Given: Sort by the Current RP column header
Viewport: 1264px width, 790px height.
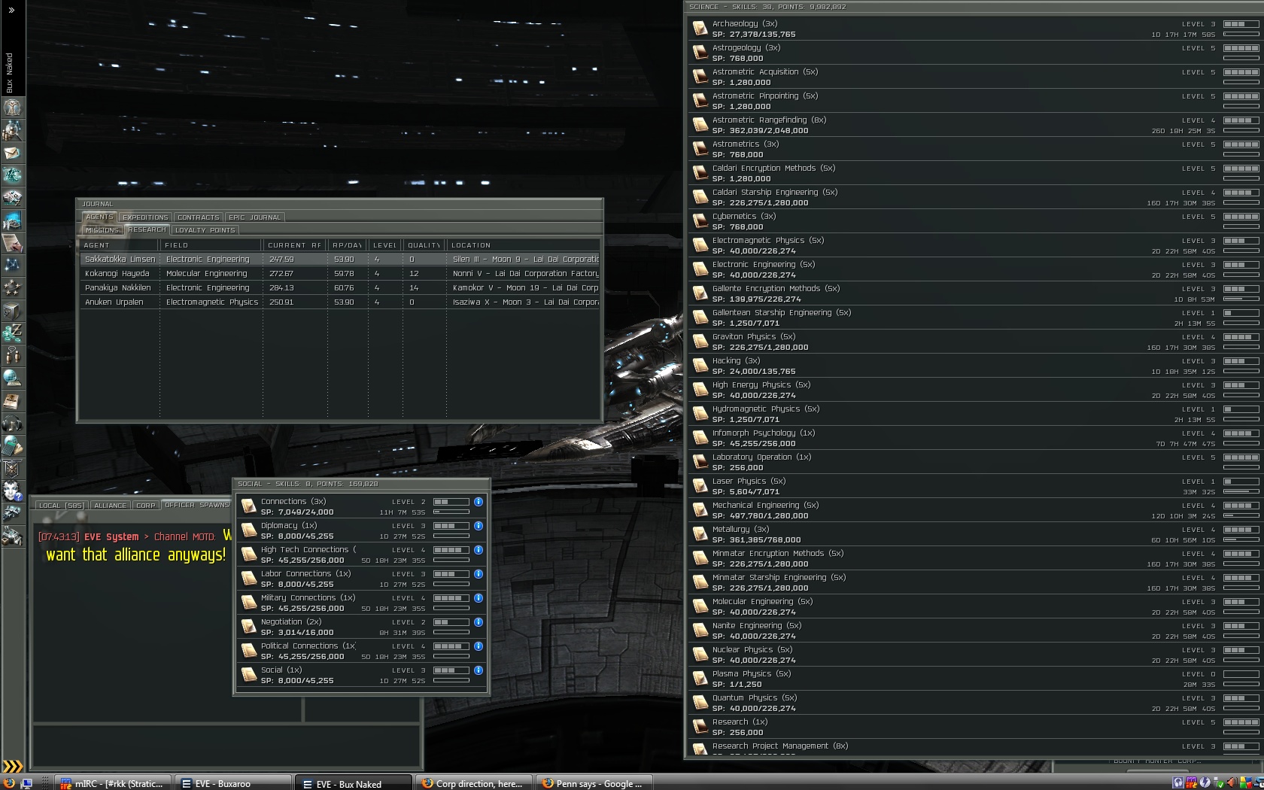Looking at the screenshot, I should 295,245.
